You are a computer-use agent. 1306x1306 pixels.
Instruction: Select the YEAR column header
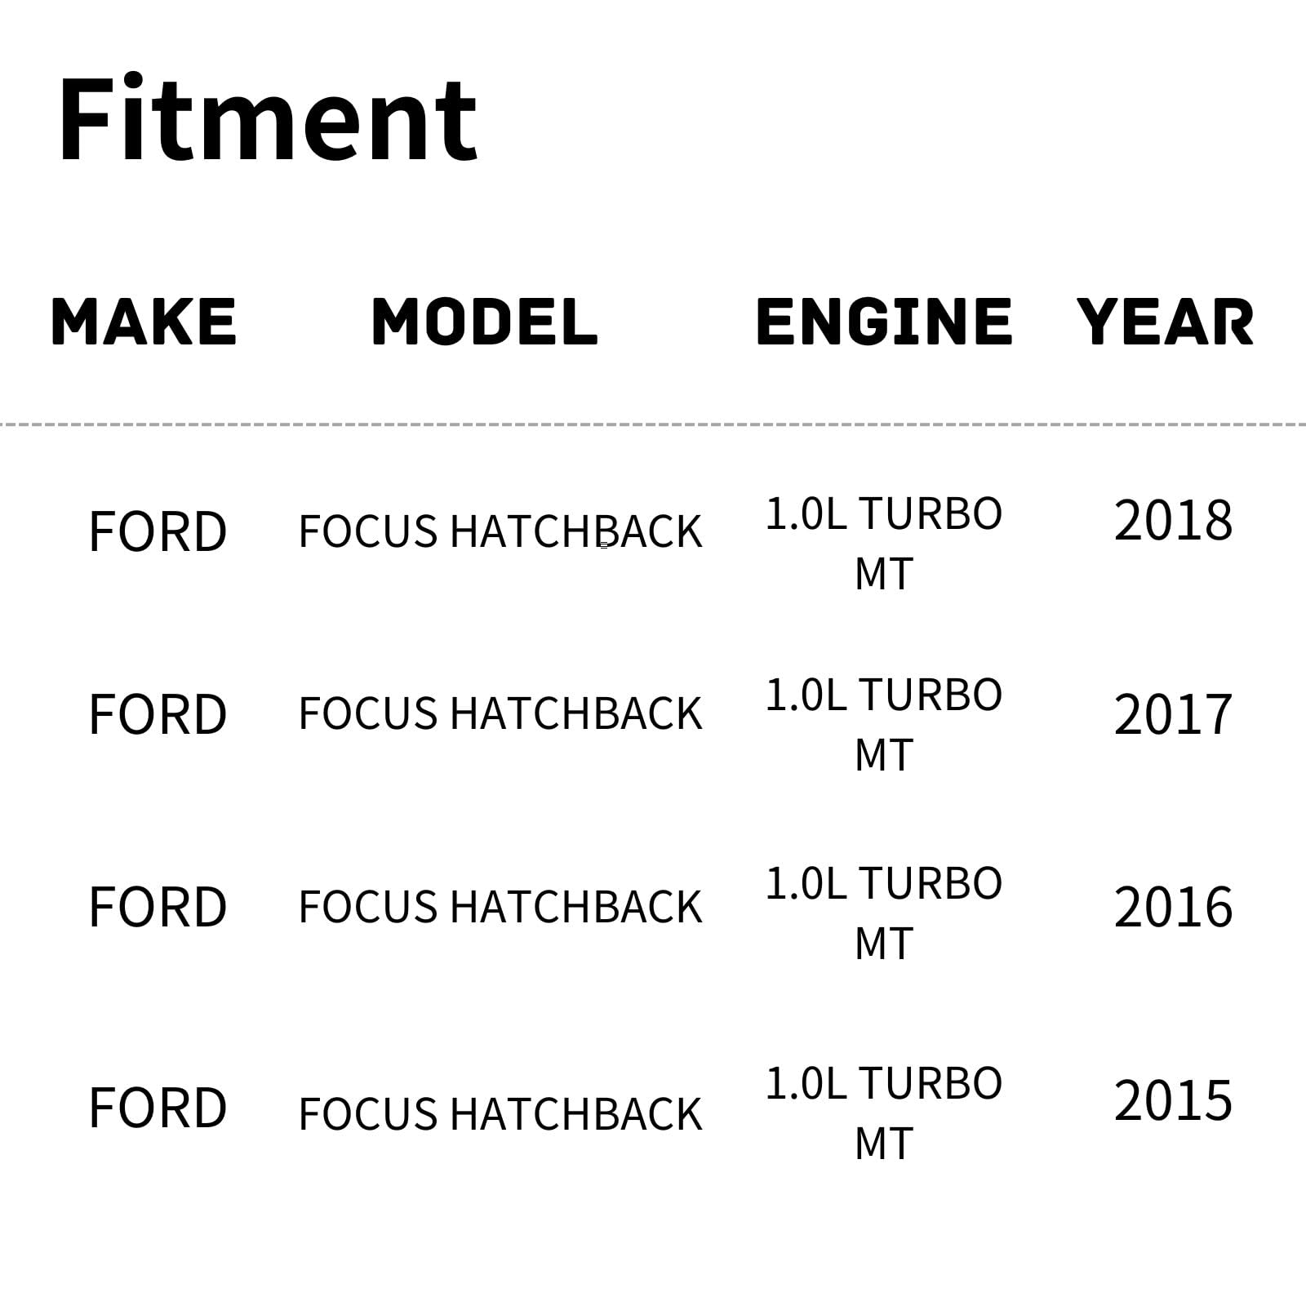pyautogui.click(x=1165, y=322)
